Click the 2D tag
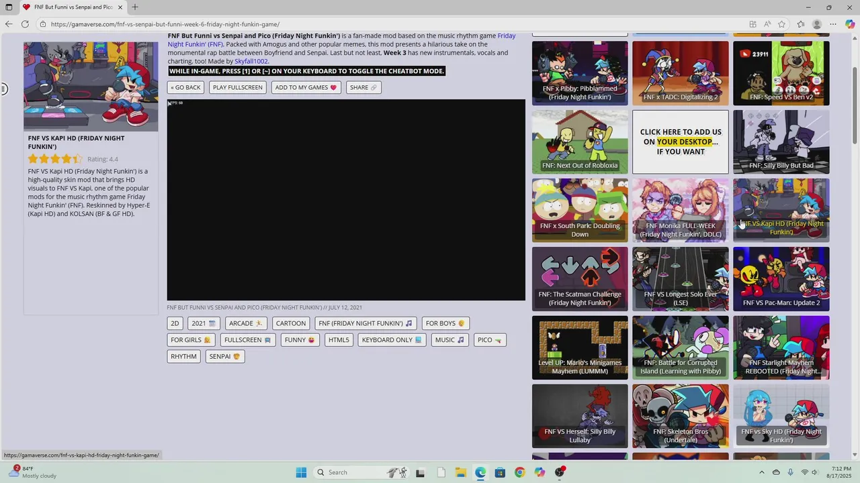This screenshot has width=860, height=483. tap(175, 323)
